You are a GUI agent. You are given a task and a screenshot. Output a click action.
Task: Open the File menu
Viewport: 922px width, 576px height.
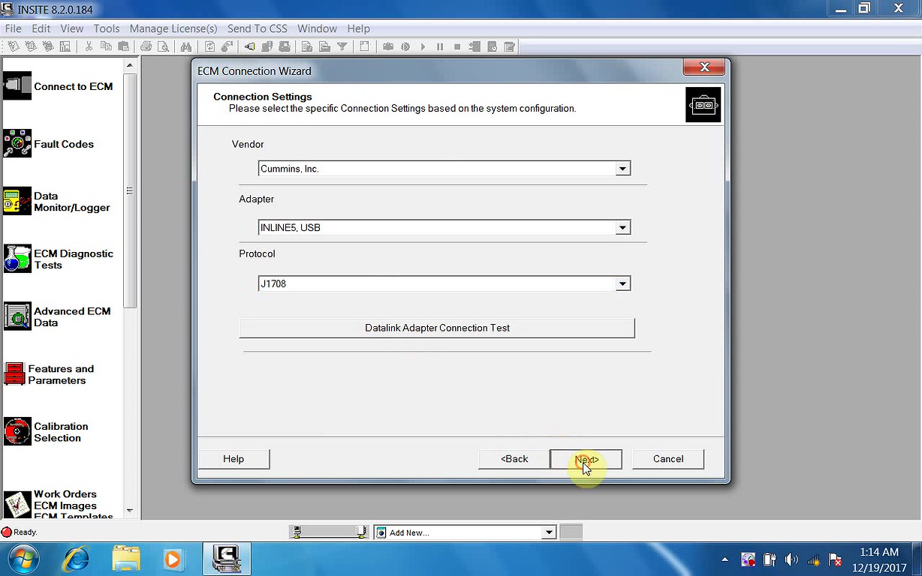[x=13, y=28]
